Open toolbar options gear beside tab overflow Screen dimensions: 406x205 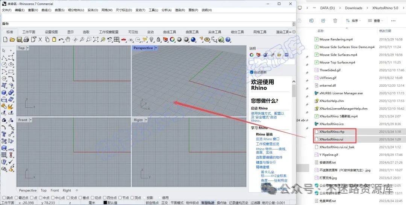click(x=294, y=32)
